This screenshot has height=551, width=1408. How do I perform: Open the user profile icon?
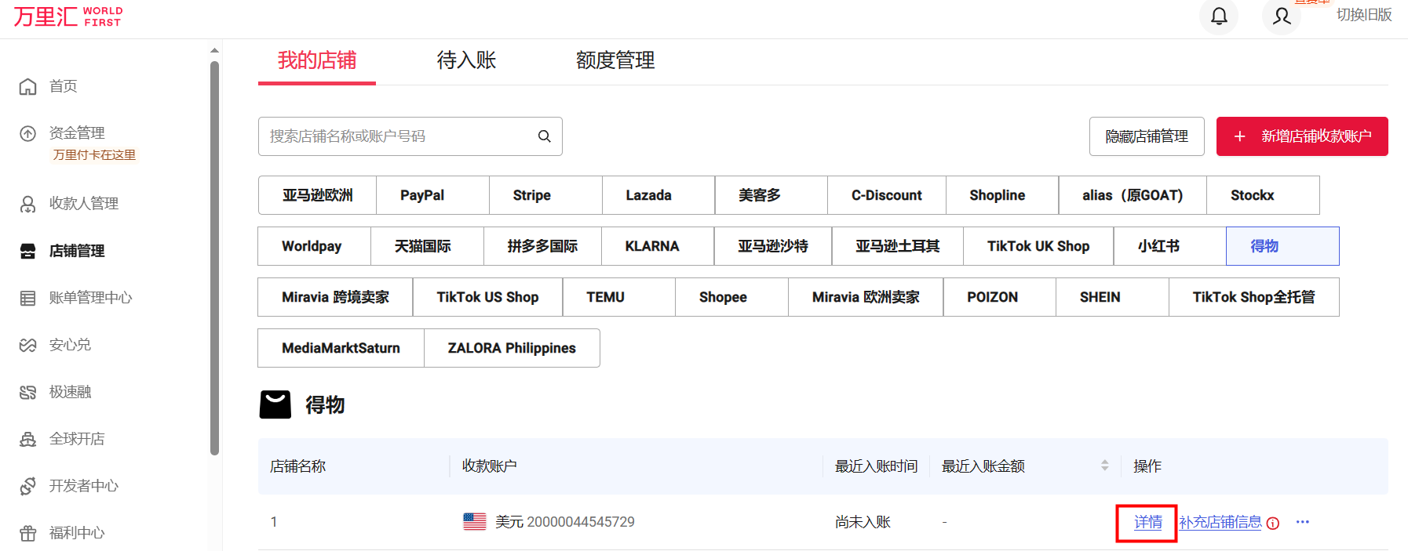pyautogui.click(x=1282, y=16)
